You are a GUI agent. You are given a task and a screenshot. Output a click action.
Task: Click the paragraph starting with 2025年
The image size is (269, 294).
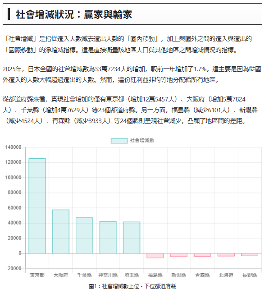(x=132, y=74)
